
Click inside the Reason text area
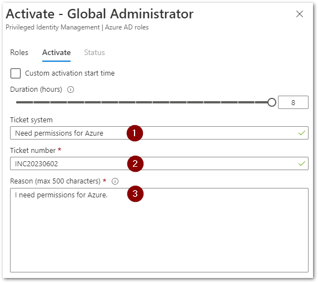(159, 230)
